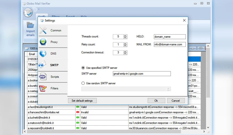Screen dimensions: 233x135
Task: Select the SMTP settings section
Action: (x=53, y=65)
